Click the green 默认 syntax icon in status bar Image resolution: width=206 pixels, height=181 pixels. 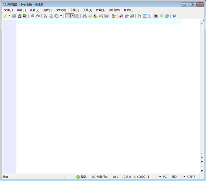pyautogui.click(x=78, y=177)
